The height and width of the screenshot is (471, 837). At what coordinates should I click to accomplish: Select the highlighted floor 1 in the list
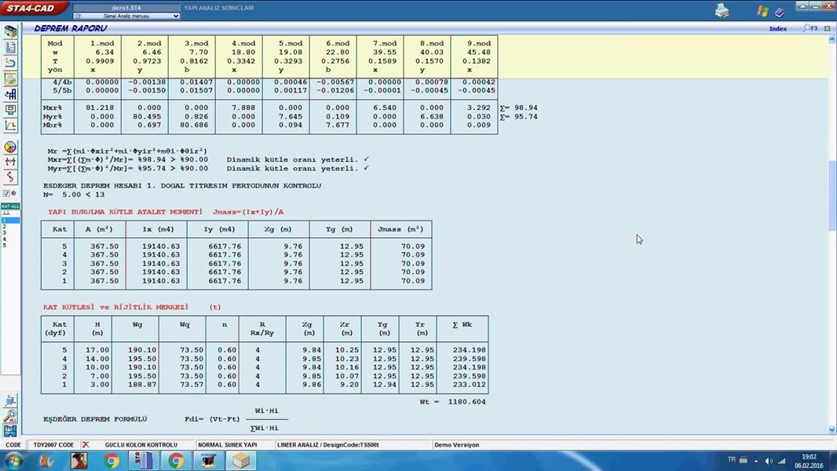(10, 221)
